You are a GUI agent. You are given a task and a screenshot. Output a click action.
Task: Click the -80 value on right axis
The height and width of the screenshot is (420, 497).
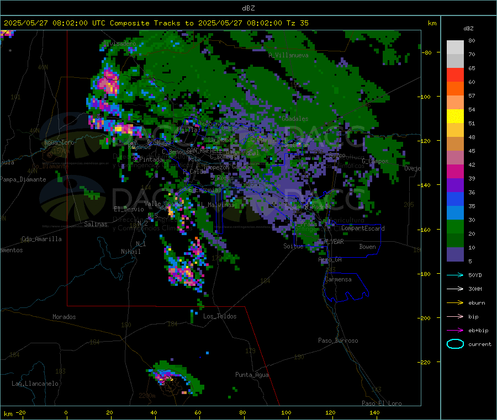point(427,52)
